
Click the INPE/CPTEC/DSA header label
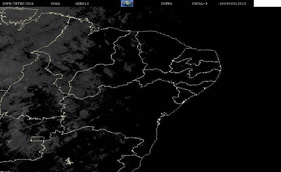(x=18, y=3)
